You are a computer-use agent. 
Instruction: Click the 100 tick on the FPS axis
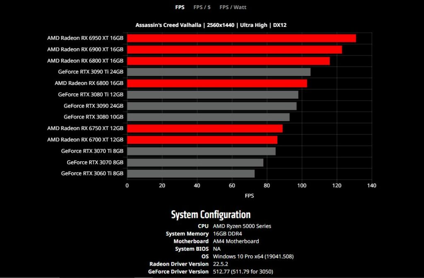point(302,186)
